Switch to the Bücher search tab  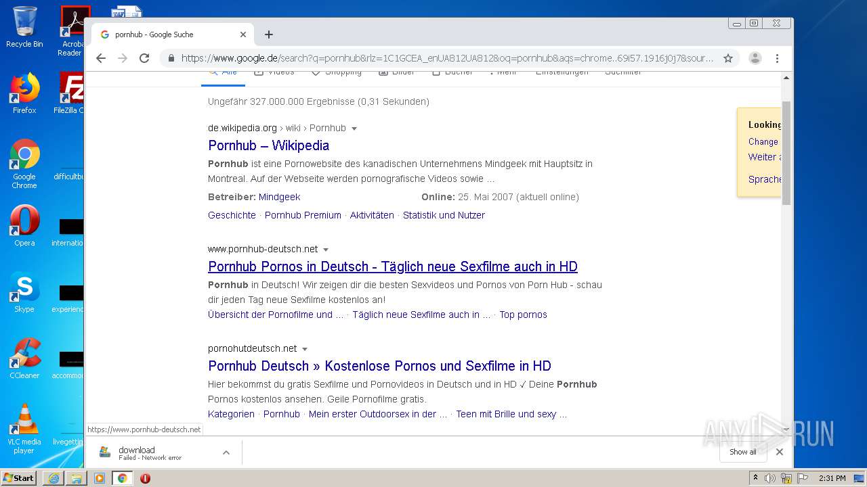(452, 72)
